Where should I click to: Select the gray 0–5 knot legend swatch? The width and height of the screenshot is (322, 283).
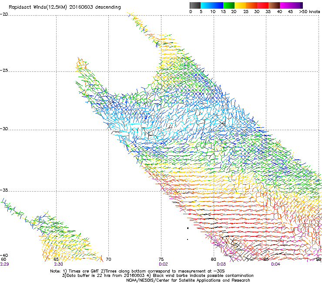[x=195, y=5]
